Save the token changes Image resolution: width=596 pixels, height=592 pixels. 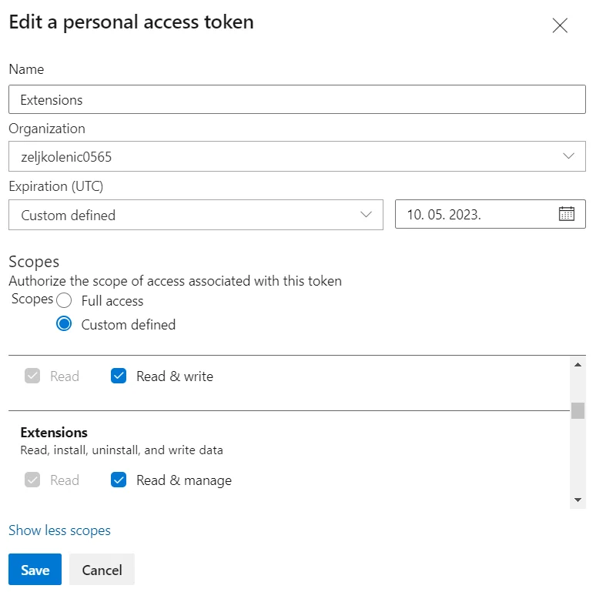click(35, 570)
